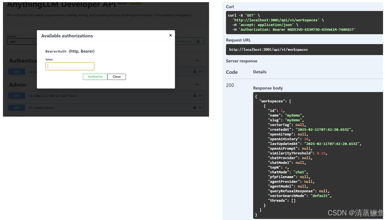
Task: Click the Request URL text box
Action: pyautogui.click(x=304, y=50)
